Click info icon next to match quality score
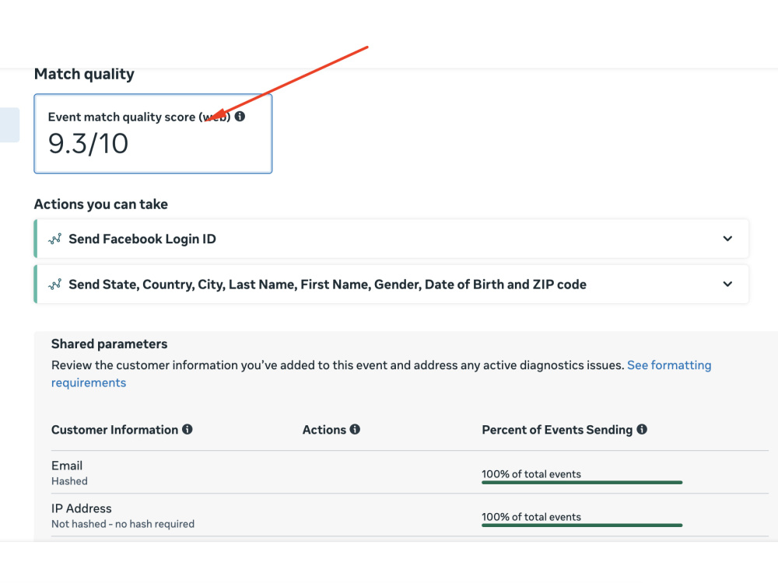Viewport: 778px width, 583px height. tap(240, 117)
